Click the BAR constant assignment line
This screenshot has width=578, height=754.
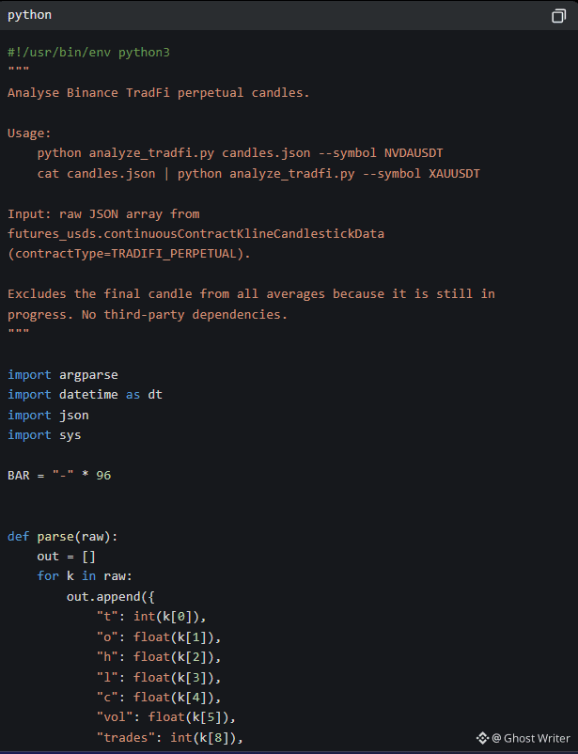click(x=59, y=475)
